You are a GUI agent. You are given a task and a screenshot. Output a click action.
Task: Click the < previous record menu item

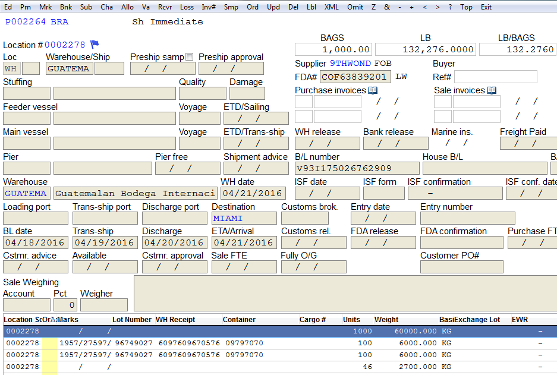[x=425, y=7]
